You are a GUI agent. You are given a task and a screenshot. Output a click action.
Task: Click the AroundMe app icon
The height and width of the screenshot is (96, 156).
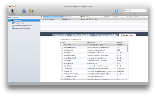coord(62,61)
